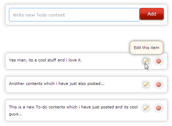Select the 'This is a new To-do contents' text
The height and width of the screenshot is (126, 172).
[x=73, y=110]
